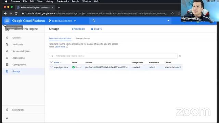Collapse the sidebar with the chevron icon
The width and height of the screenshot is (219, 123).
pos(7,118)
